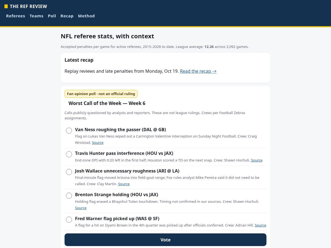Choose Brenton Strange holding option
The height and width of the screenshot is (248, 331).
(69, 196)
